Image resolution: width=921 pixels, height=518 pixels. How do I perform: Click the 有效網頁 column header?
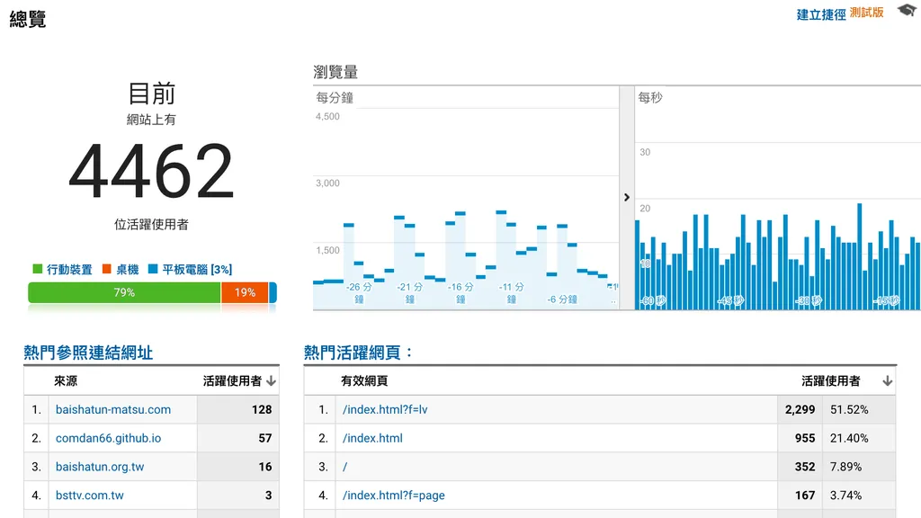[x=364, y=381]
